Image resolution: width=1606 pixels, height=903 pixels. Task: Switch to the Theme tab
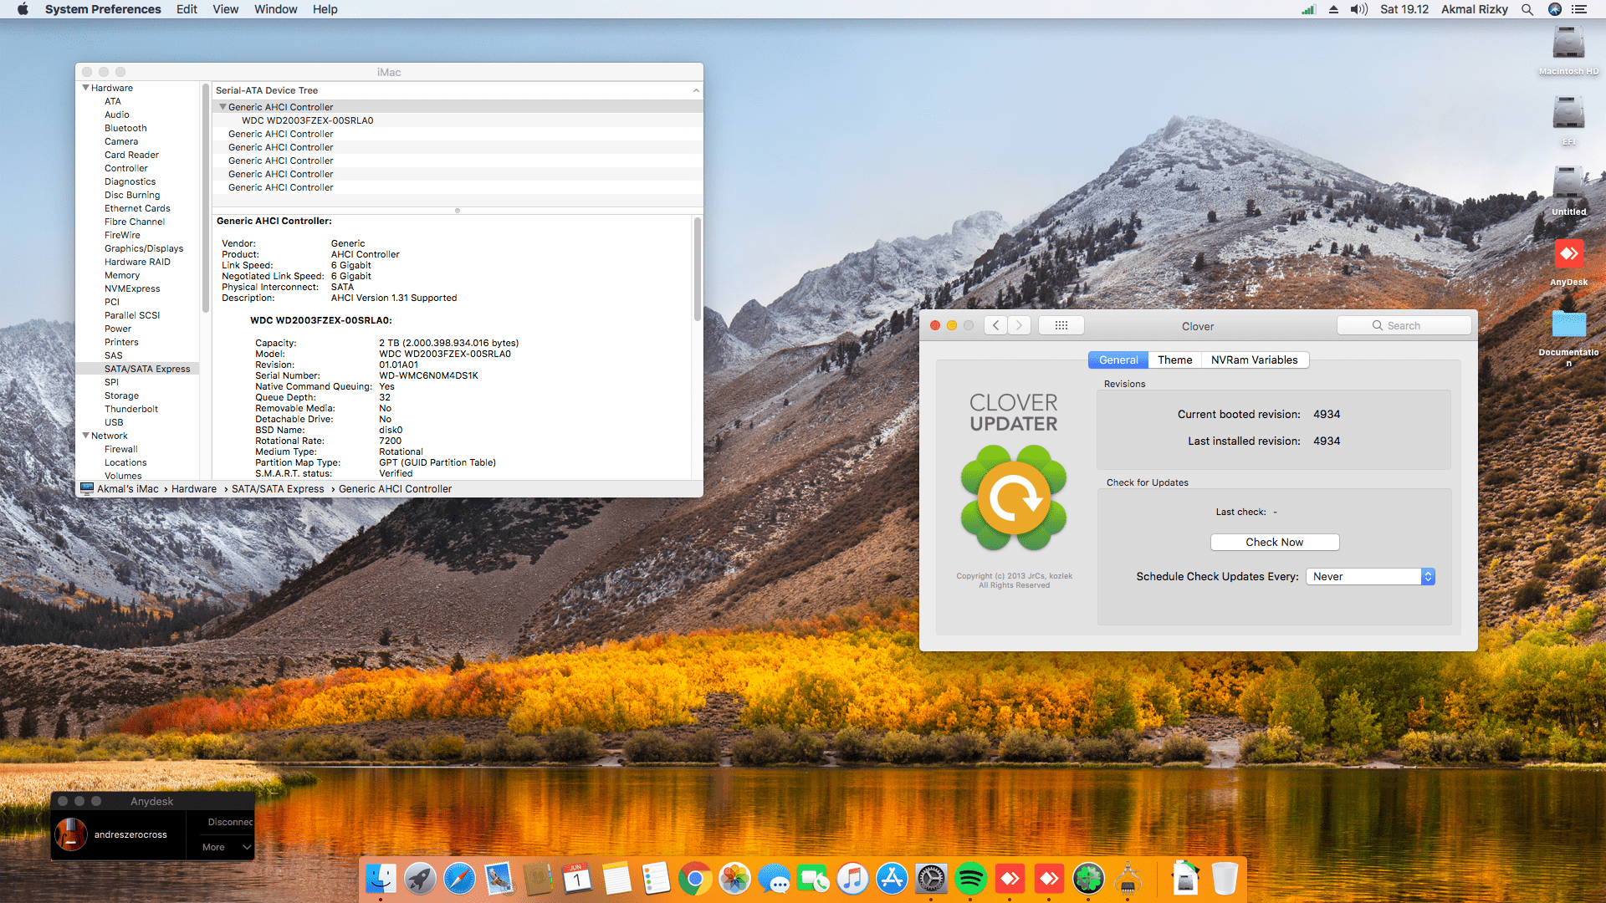click(1174, 360)
